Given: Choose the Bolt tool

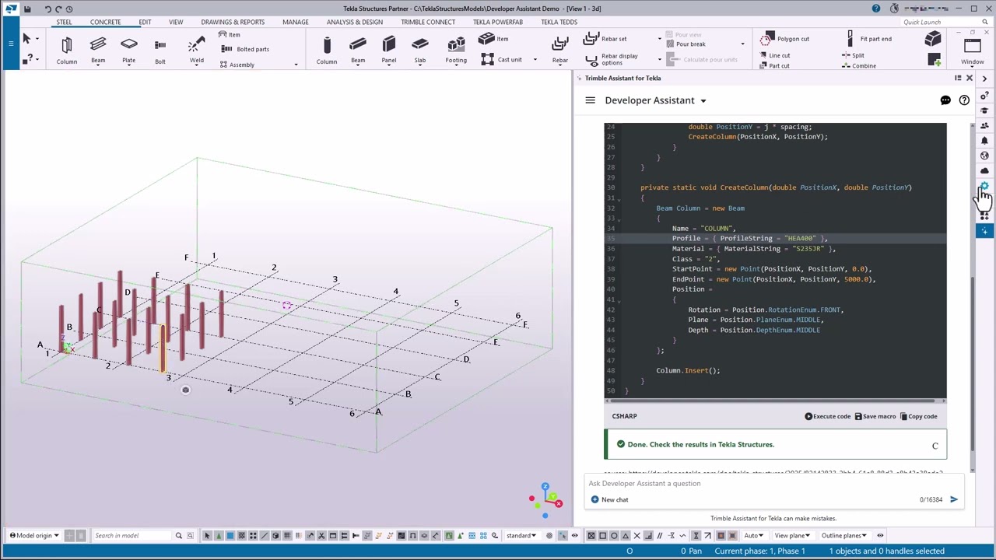Looking at the screenshot, I should (160, 50).
